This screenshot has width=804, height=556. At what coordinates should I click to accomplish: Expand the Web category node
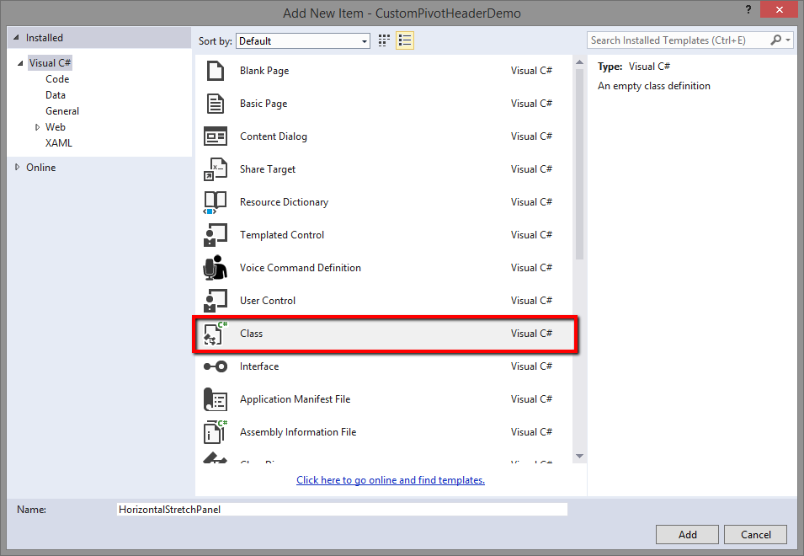37,127
